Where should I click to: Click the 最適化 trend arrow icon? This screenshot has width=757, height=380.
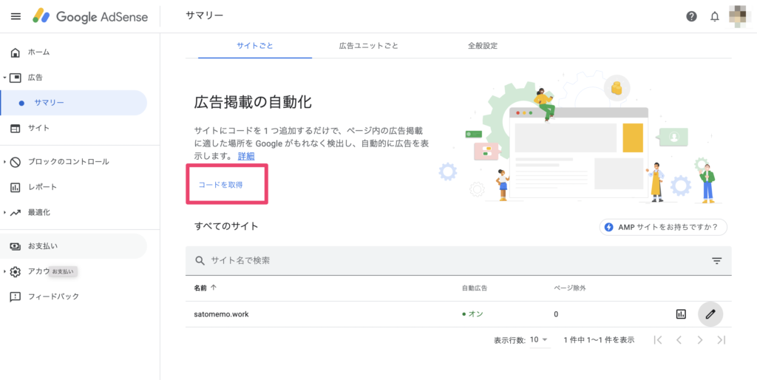(x=16, y=212)
